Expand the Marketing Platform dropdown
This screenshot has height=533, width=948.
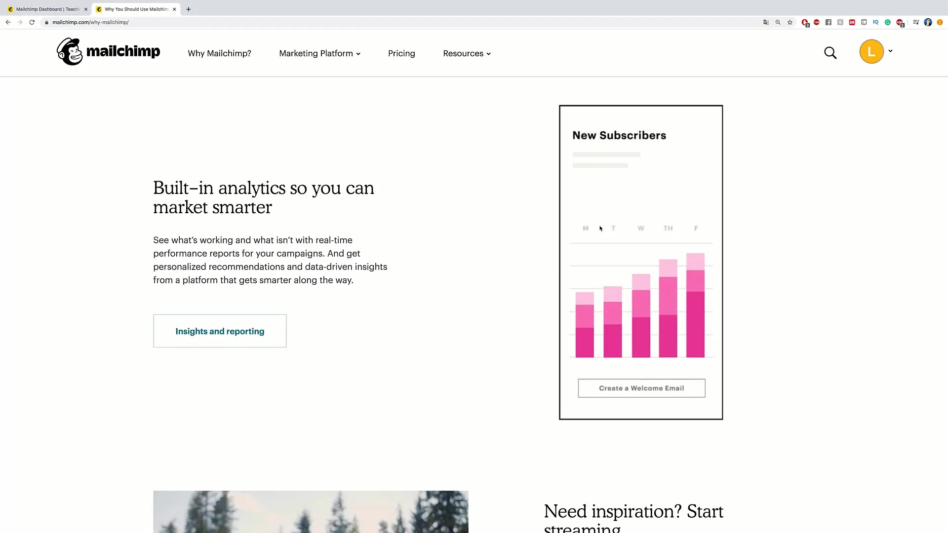(319, 53)
